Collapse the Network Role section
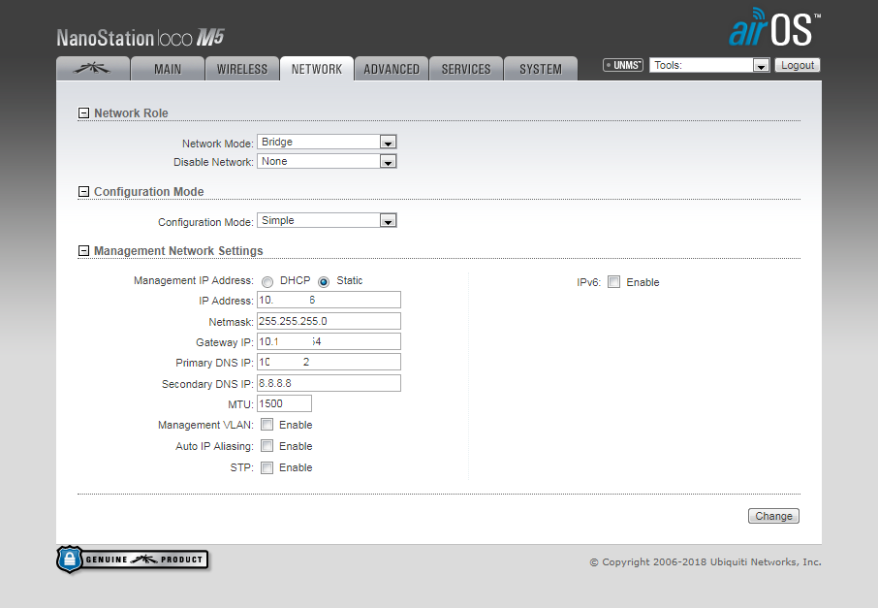This screenshot has width=878, height=608. [84, 113]
